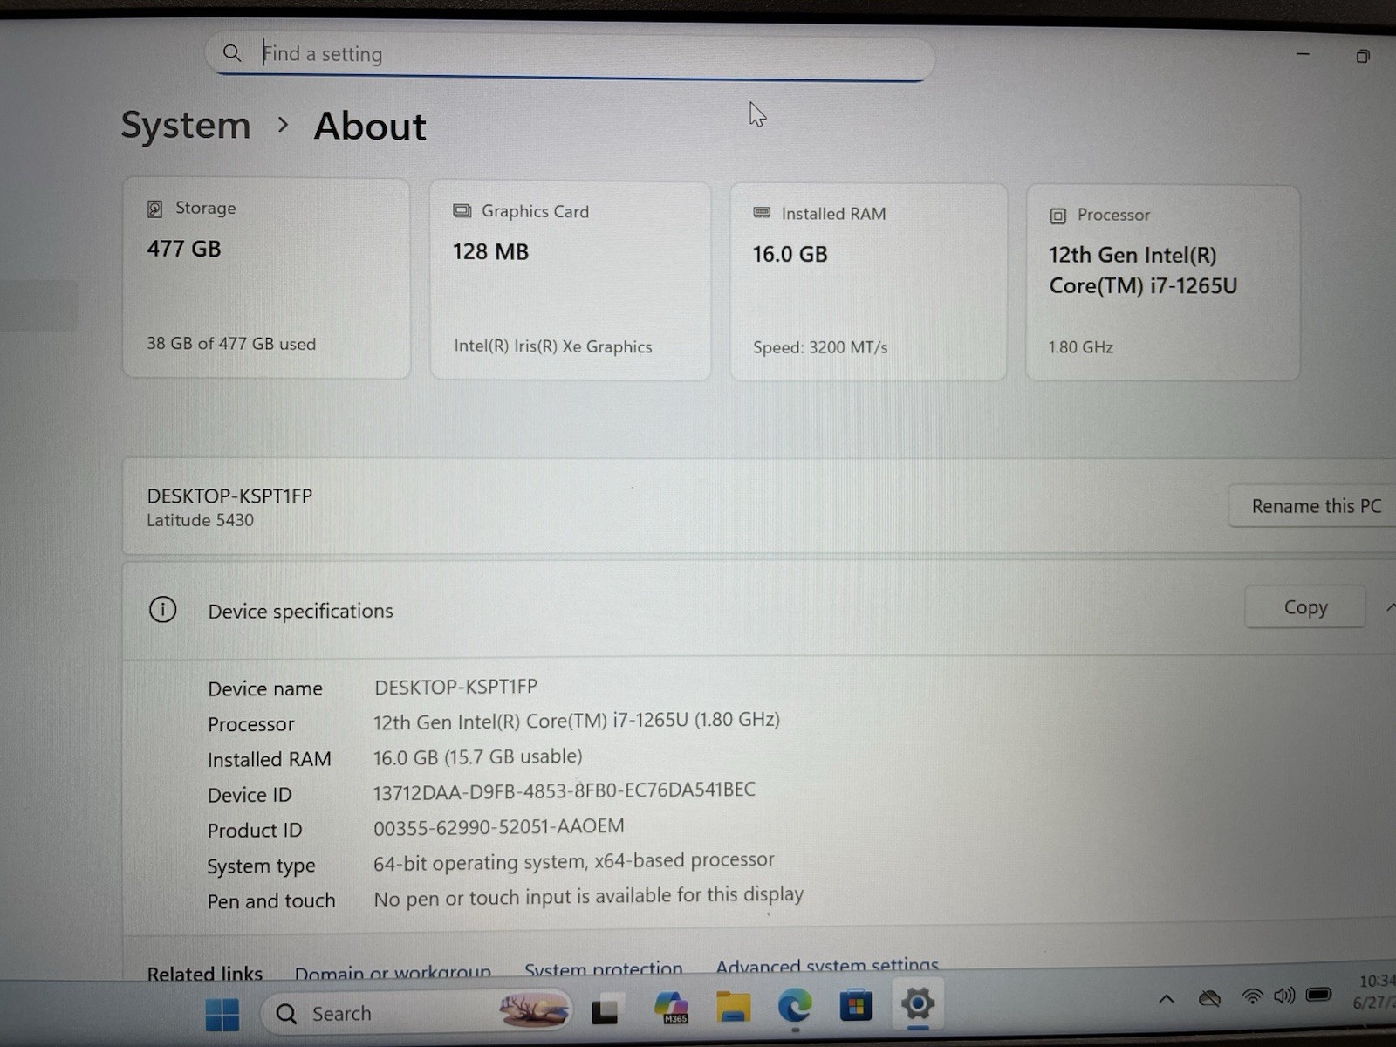Viewport: 1396px width, 1047px height.
Task: Click the Installed RAM chip icon
Action: coord(762,213)
